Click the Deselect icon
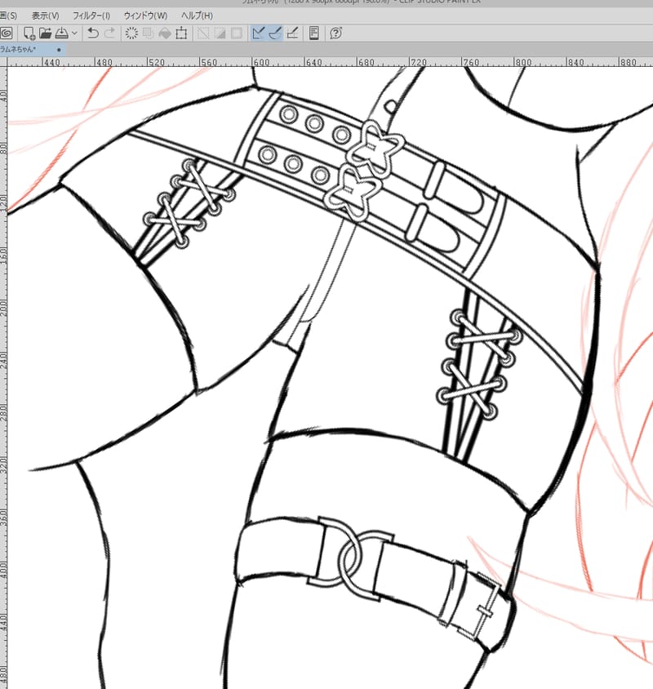This screenshot has width=653, height=689. click(x=202, y=33)
